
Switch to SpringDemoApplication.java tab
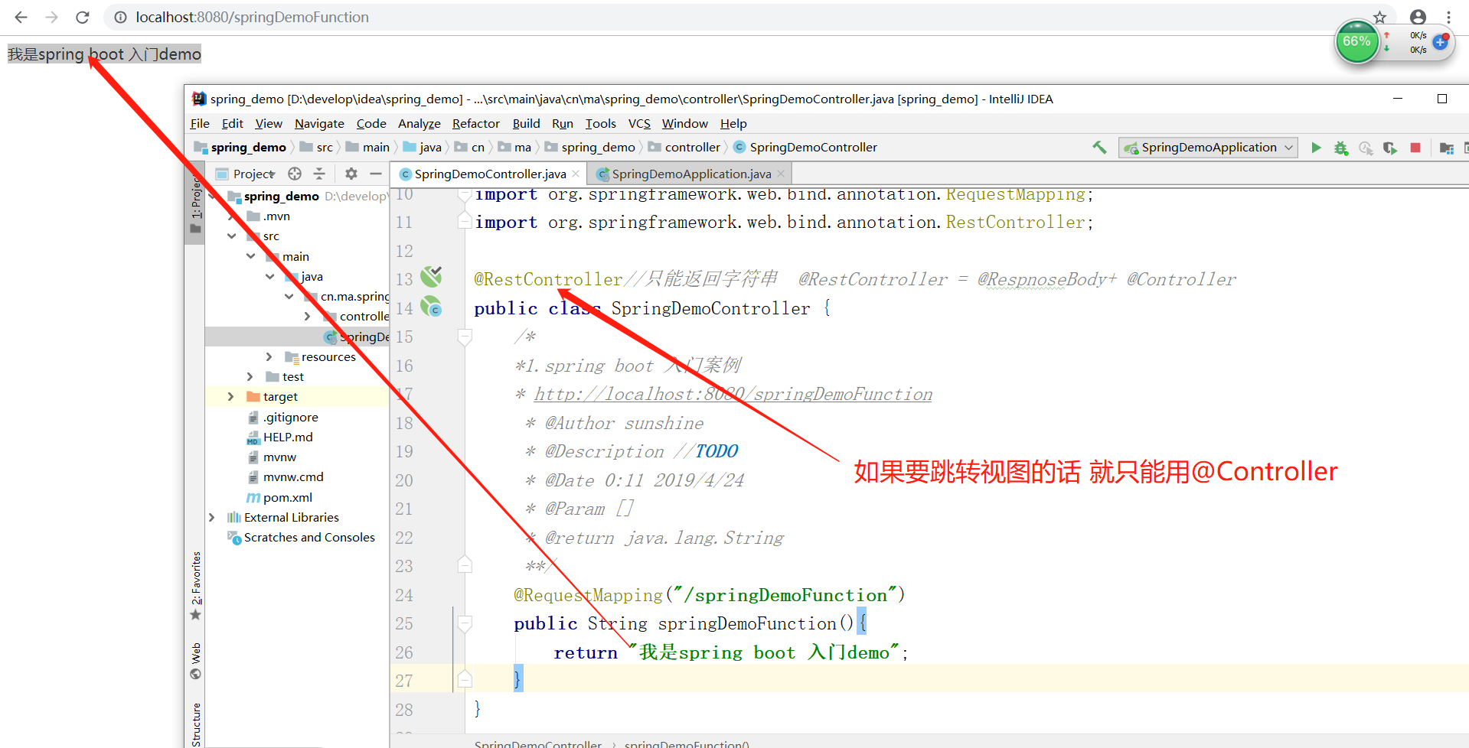[691, 174]
